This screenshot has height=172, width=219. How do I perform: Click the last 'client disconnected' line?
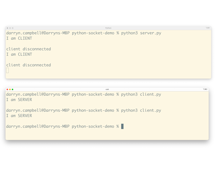click(29, 65)
